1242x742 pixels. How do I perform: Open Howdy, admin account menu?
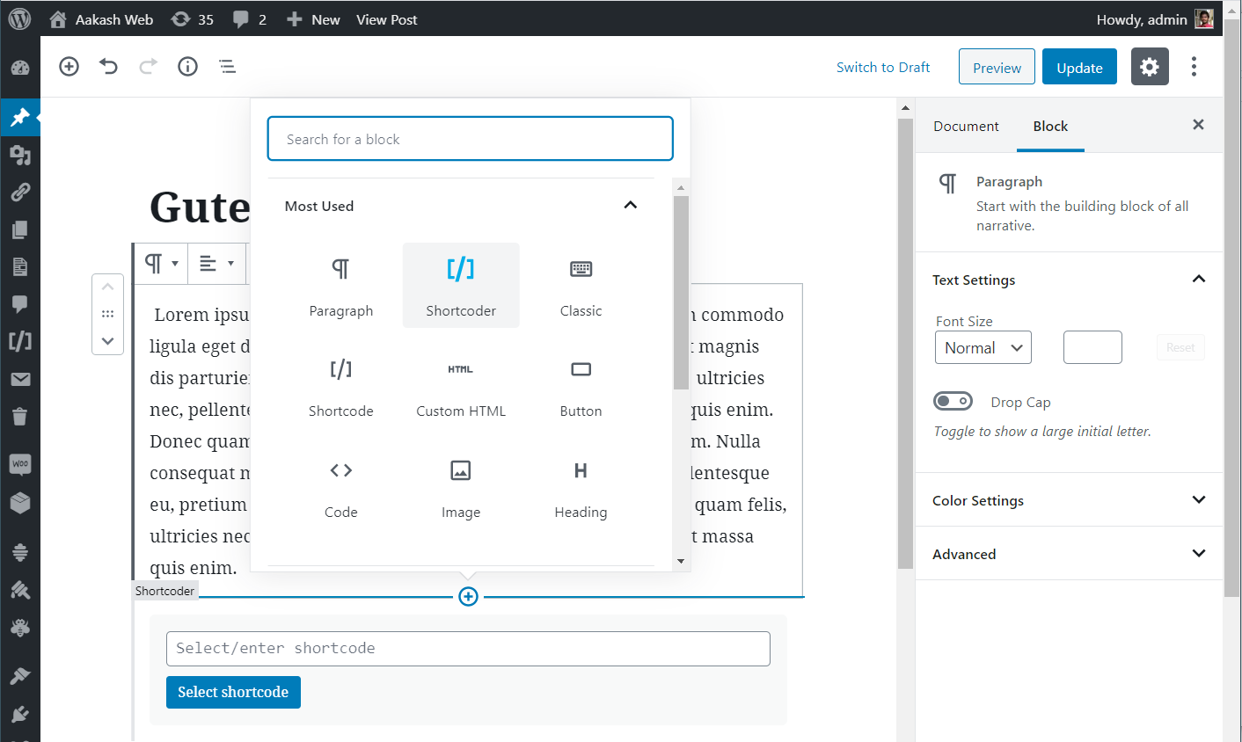[1155, 19]
